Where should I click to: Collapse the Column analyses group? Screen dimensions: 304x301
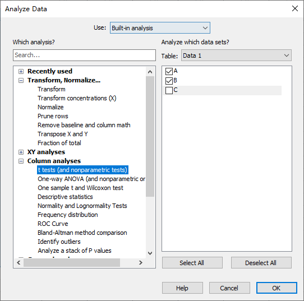(x=21, y=161)
